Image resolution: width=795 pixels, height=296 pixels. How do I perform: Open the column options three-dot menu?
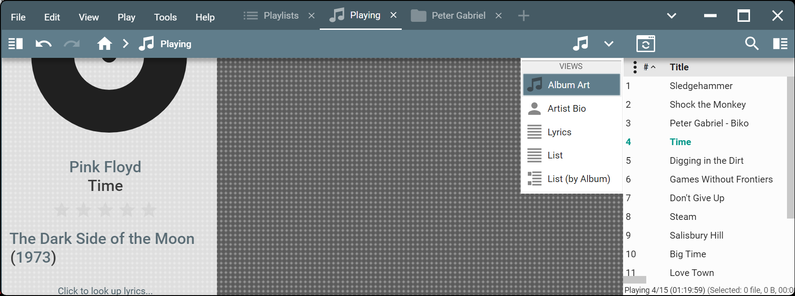coord(635,67)
